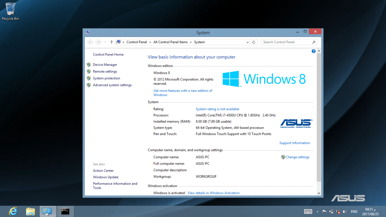Screen dimensions: 386x217
Task: Click 8.00 GB installed memory value
Action: point(214,122)
